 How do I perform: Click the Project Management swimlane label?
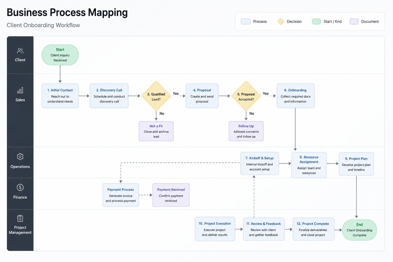click(20, 230)
